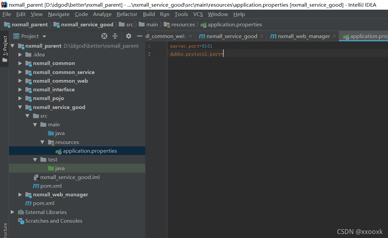Click the nxmall_common module folder icon
Image resolution: width=388 pixels, height=238 pixels.
[28, 64]
